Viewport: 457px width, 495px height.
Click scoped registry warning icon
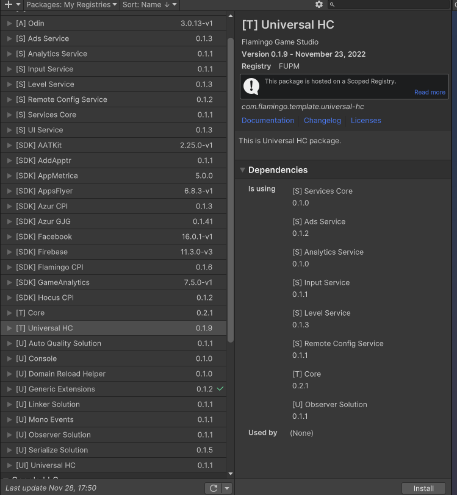point(251,87)
